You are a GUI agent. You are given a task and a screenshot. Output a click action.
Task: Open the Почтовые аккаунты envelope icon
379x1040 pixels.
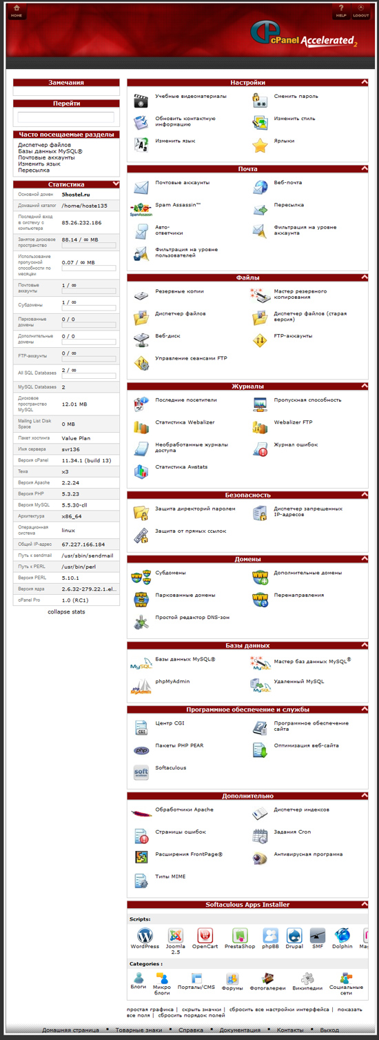click(141, 187)
